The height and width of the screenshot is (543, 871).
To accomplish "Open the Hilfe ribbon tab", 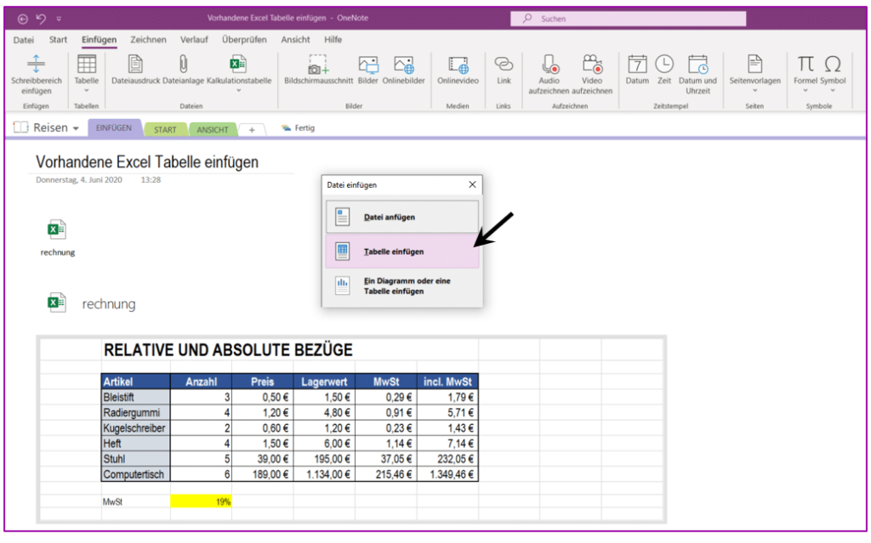I will pyautogui.click(x=333, y=40).
